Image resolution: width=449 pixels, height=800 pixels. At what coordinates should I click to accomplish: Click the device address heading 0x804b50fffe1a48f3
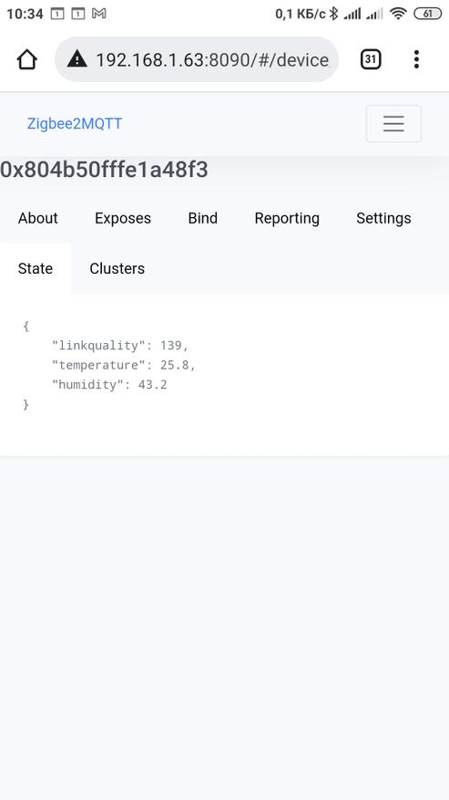[x=104, y=170]
